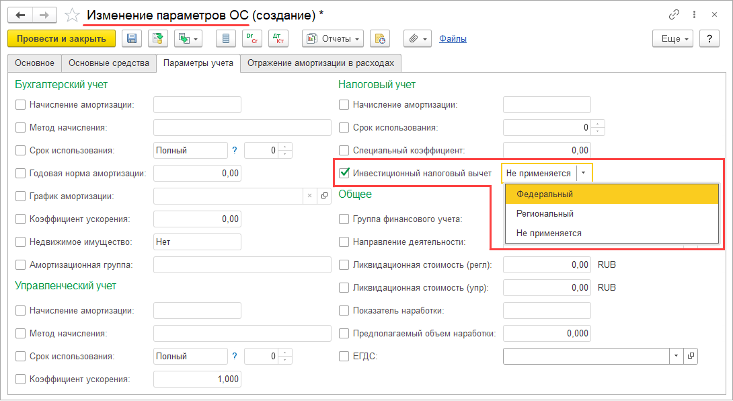This screenshot has height=401, width=733.
Task: Open the help question mark button
Action: pos(709,39)
